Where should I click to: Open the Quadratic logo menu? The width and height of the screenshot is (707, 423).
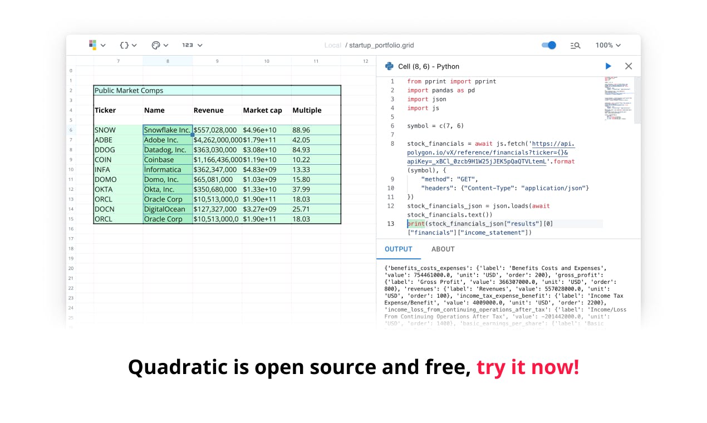tap(97, 45)
